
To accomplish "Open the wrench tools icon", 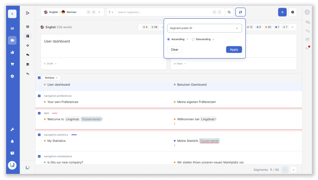I will 12,129.
